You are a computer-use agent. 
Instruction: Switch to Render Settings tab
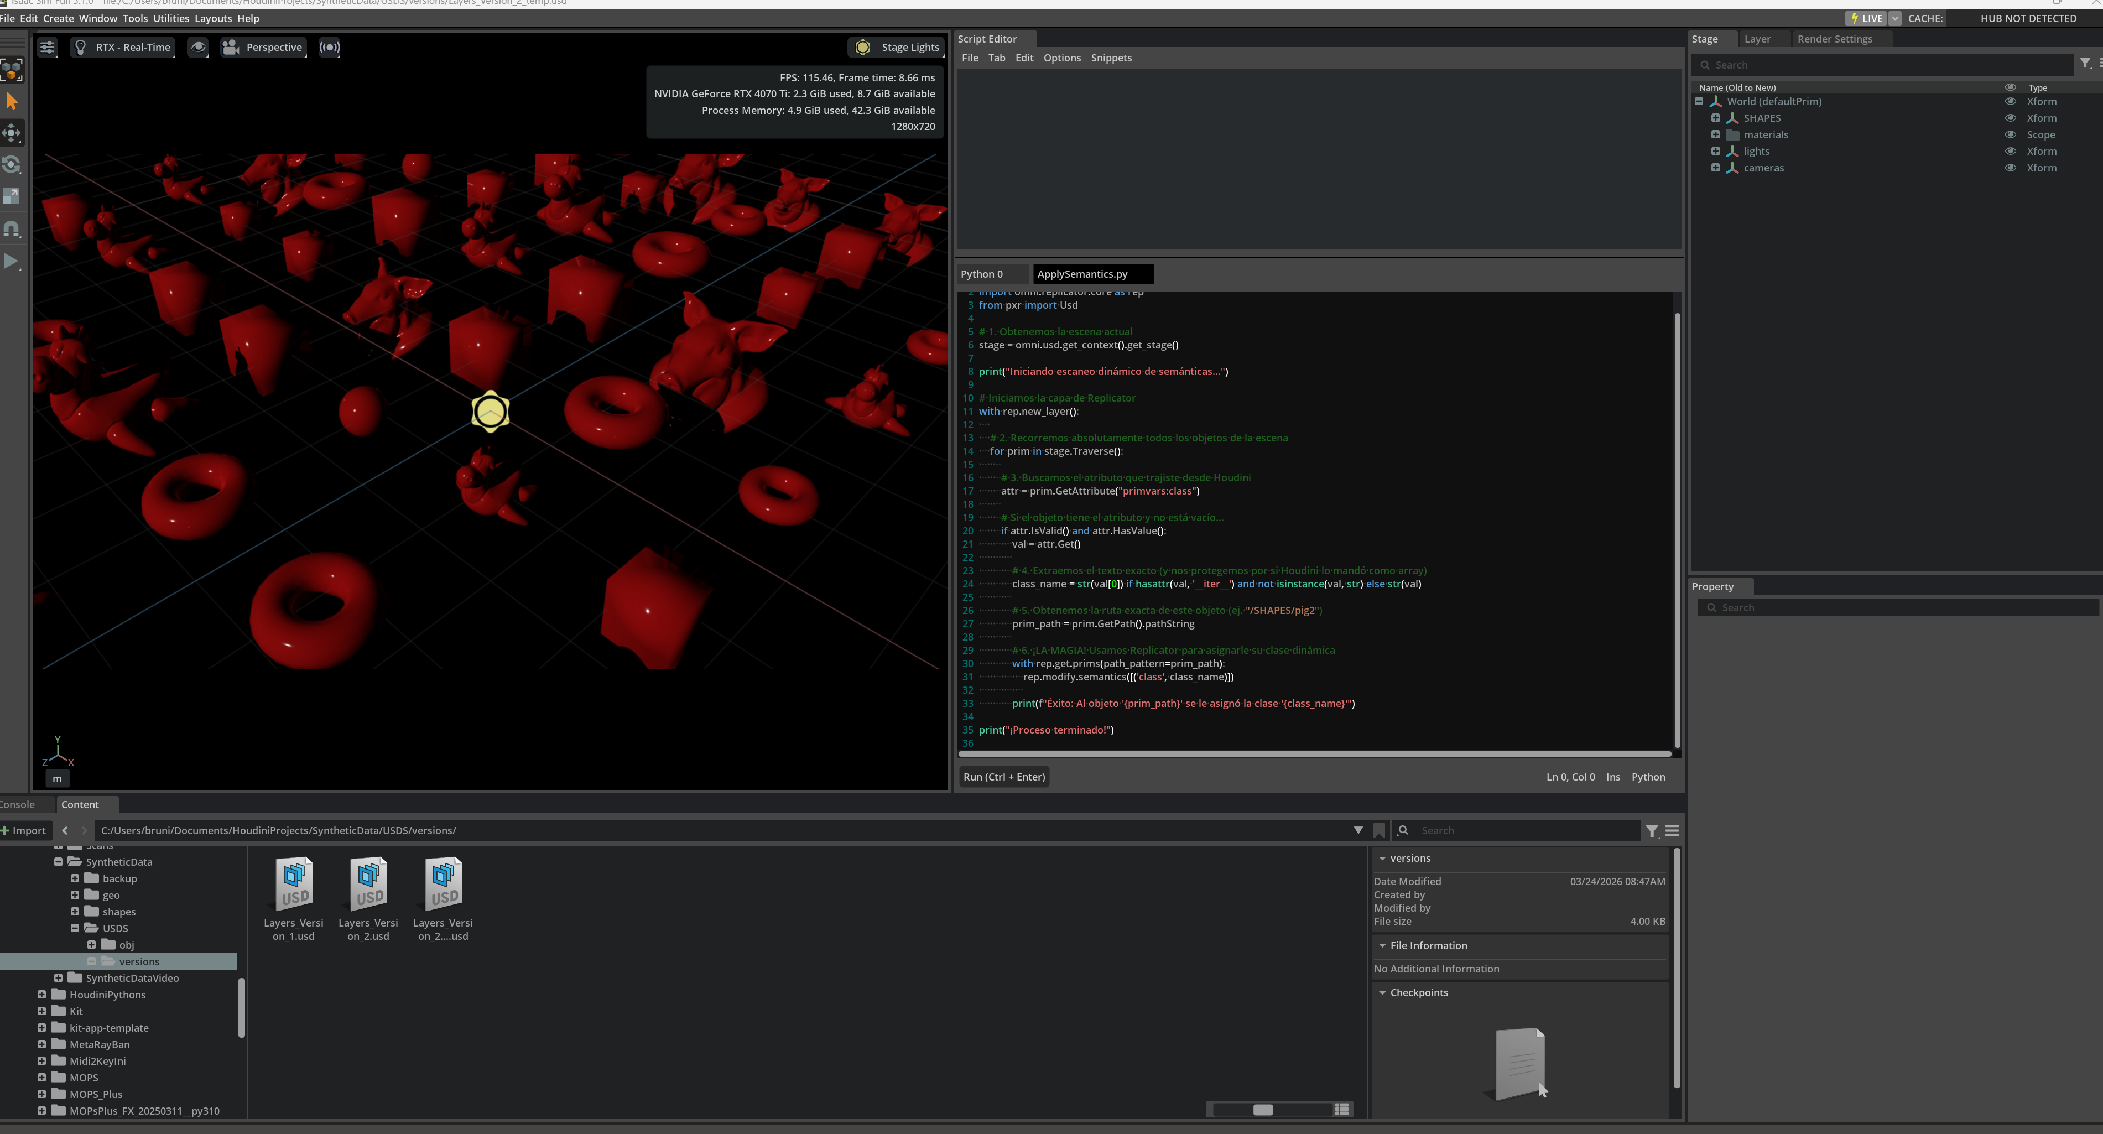1834,39
